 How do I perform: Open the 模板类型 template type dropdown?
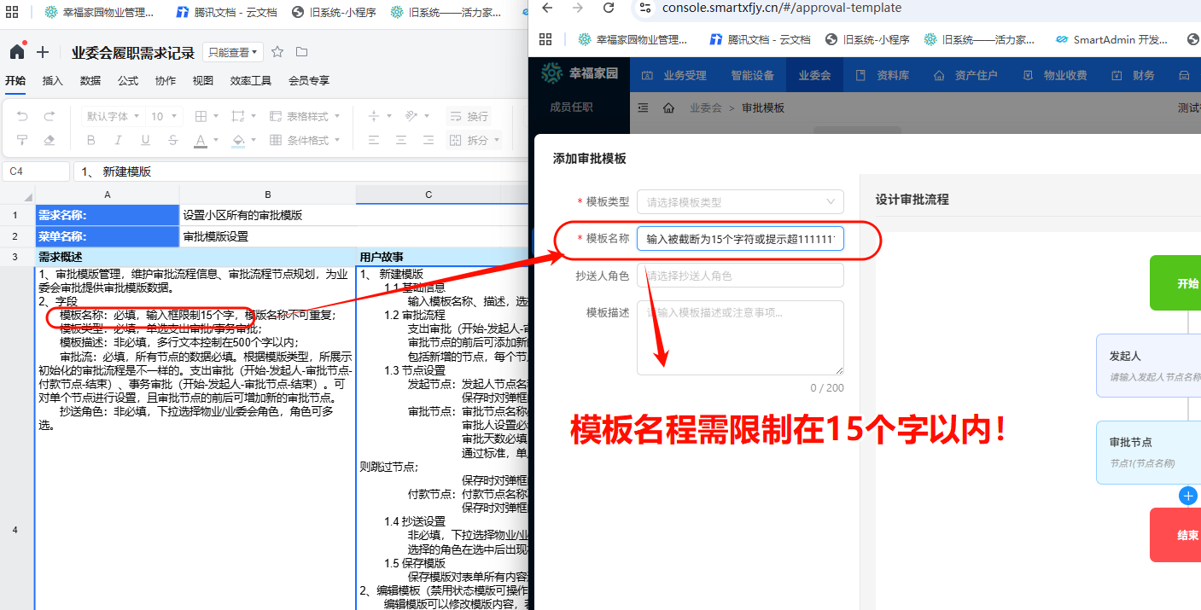[739, 201]
